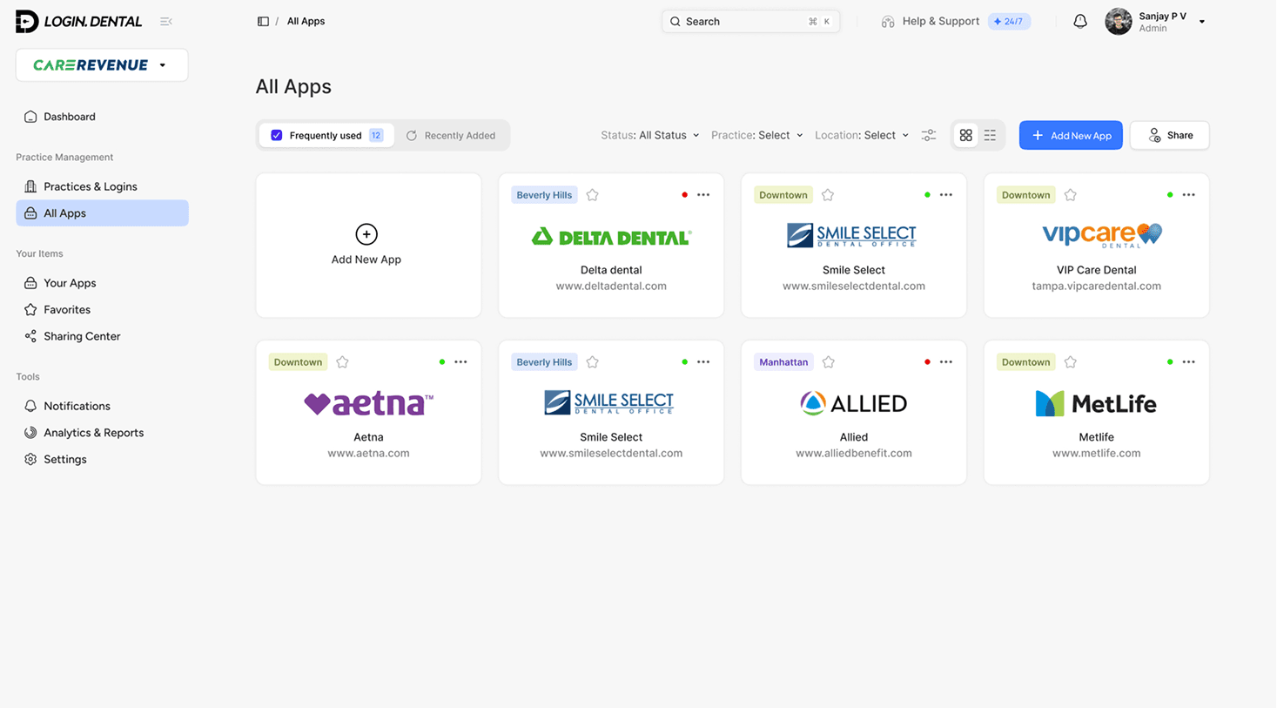Click Help & Support link
Screen dimensions: 1277x708
click(940, 21)
